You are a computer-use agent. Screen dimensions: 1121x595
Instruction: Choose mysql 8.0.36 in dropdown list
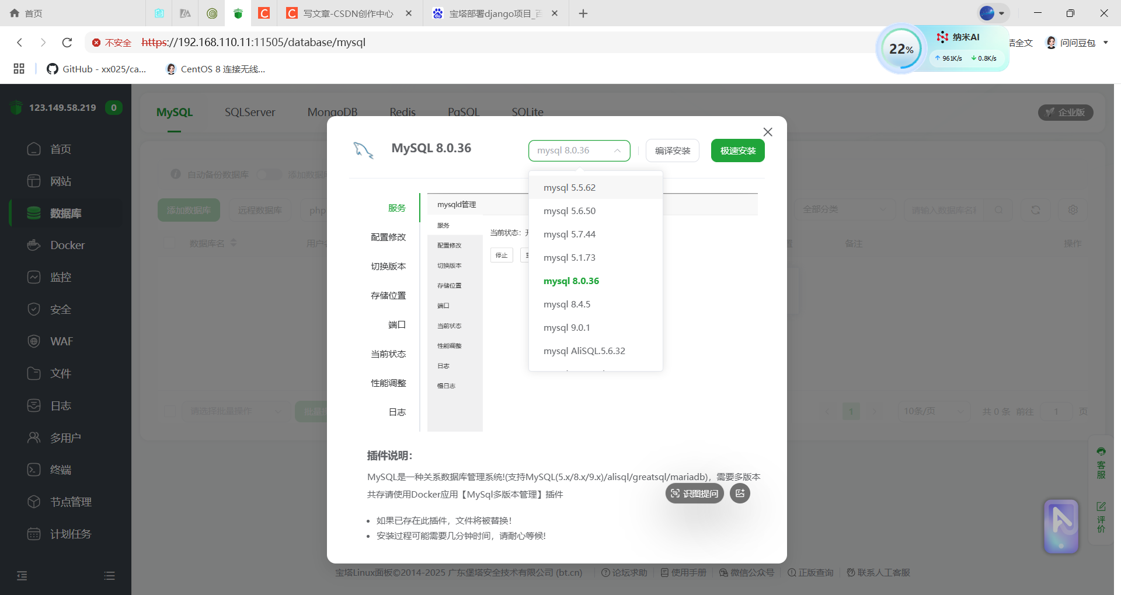pos(596,281)
